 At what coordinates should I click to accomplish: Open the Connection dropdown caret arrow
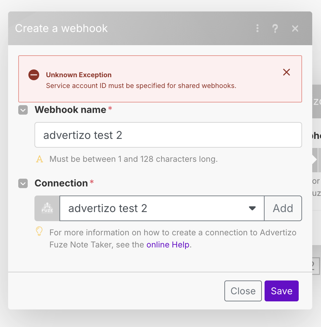tap(252, 208)
